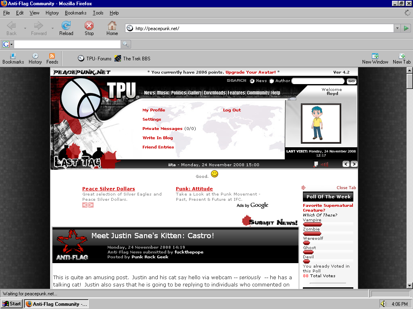Image resolution: width=413 pixels, height=309 pixels.
Task: Click the search magnifier icon
Action: coord(126,44)
